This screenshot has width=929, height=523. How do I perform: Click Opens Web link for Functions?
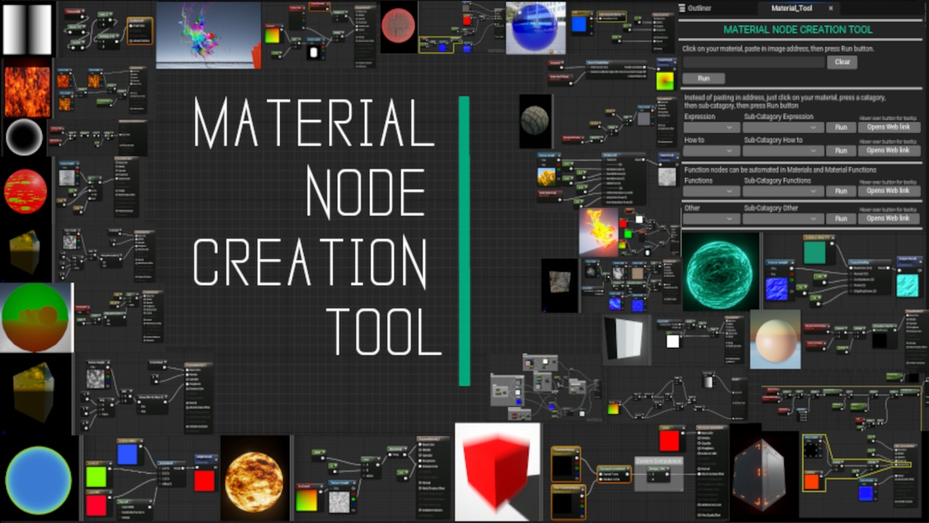(x=889, y=191)
